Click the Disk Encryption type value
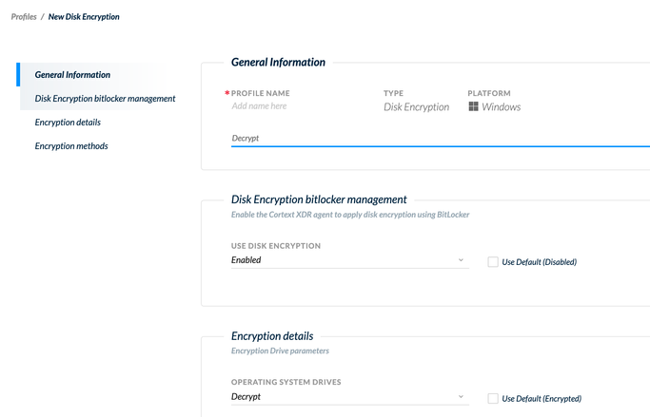The image size is (650, 417). point(416,107)
